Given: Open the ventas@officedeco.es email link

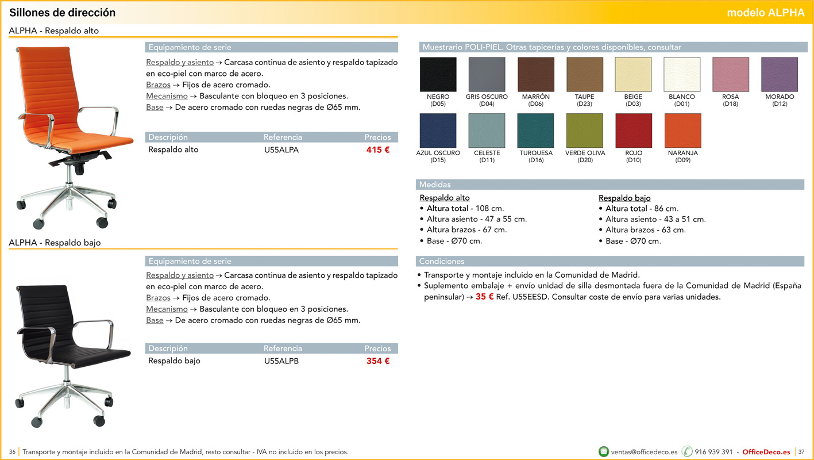Looking at the screenshot, I should 644,452.
